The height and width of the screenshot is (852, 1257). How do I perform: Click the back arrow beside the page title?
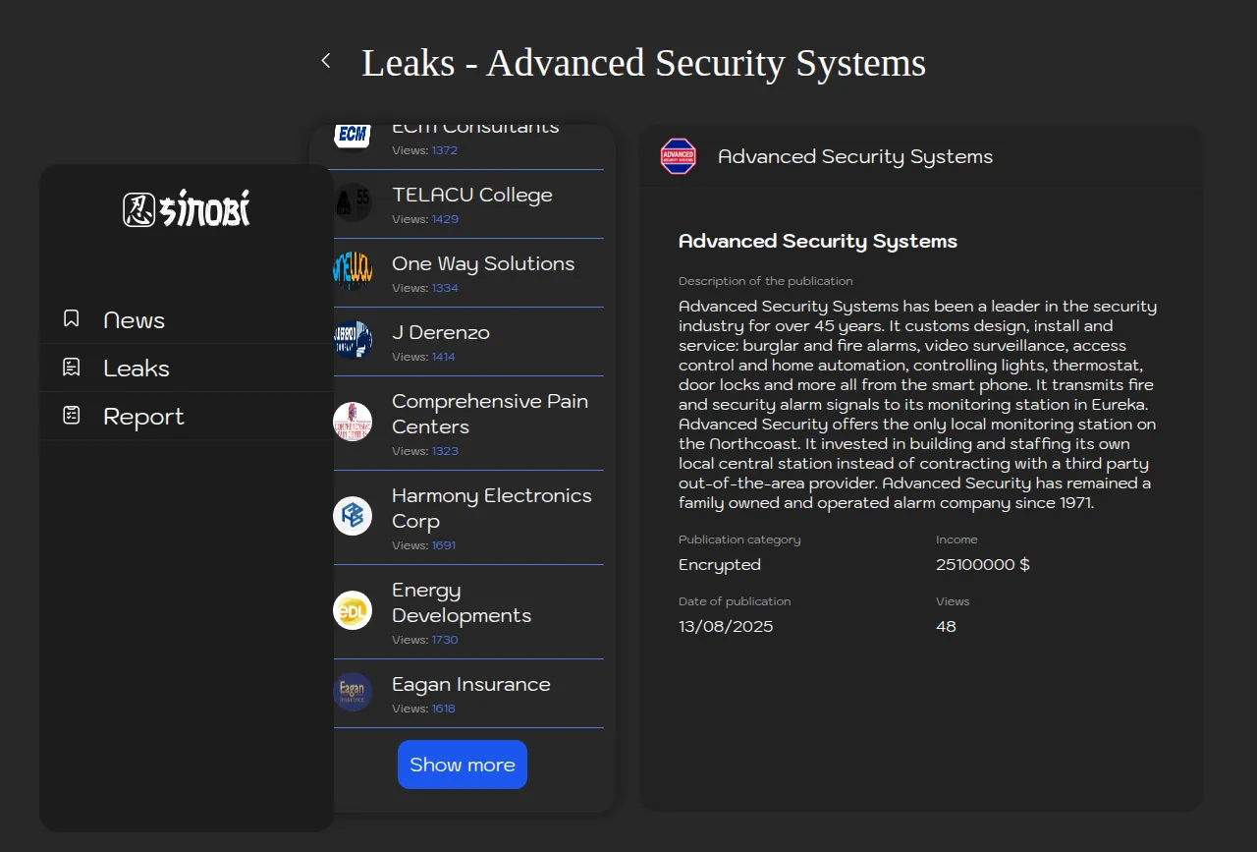(326, 61)
